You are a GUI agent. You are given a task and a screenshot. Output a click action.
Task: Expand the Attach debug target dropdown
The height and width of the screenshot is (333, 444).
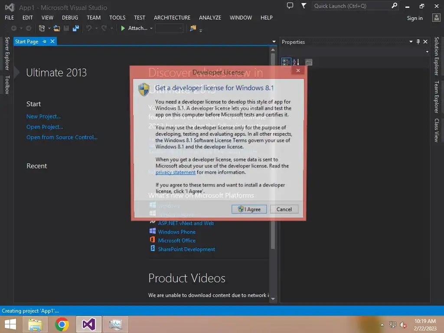coord(151,28)
